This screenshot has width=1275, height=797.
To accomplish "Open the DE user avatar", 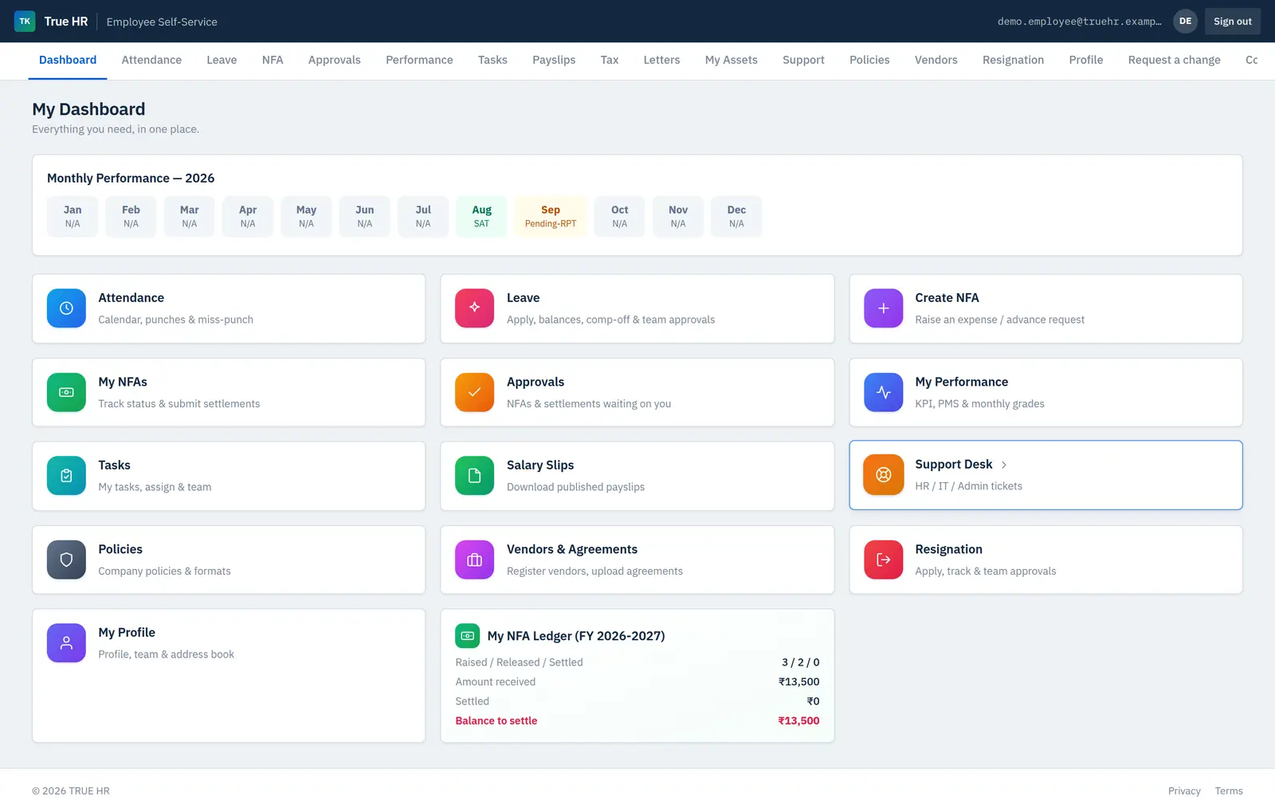I will coord(1185,22).
